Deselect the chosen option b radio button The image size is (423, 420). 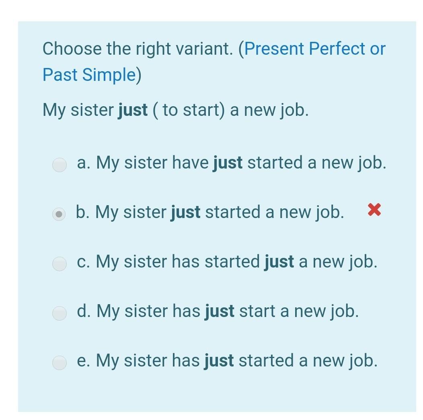coord(59,214)
